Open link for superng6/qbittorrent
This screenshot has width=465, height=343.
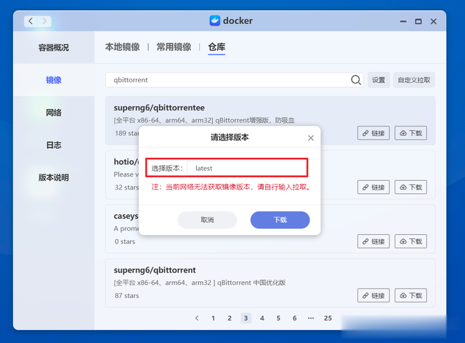click(x=373, y=296)
